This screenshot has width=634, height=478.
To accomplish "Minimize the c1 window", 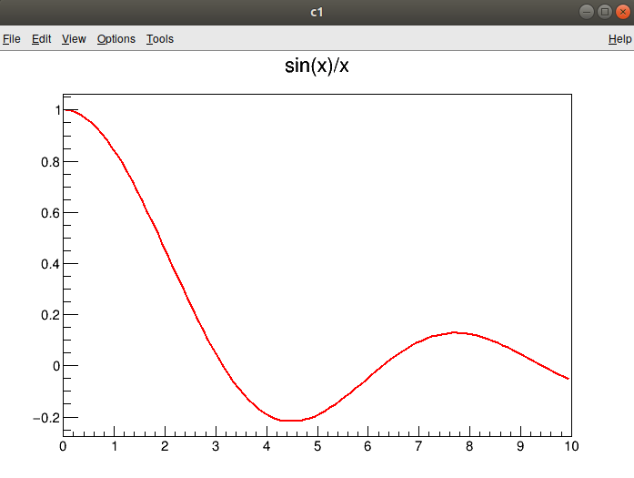I will pyautogui.click(x=587, y=12).
